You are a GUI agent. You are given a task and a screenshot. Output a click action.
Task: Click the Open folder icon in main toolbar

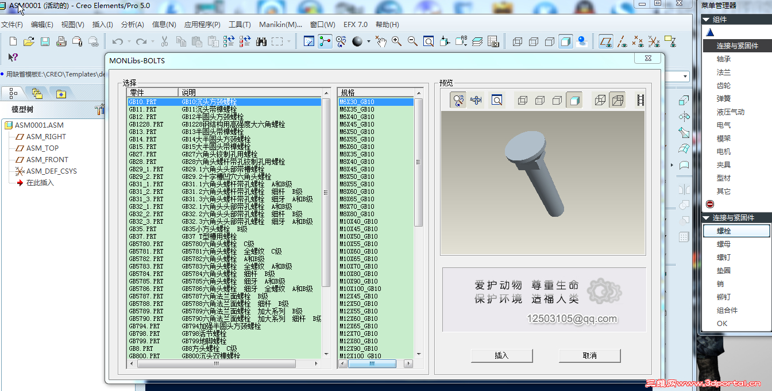pos(29,41)
